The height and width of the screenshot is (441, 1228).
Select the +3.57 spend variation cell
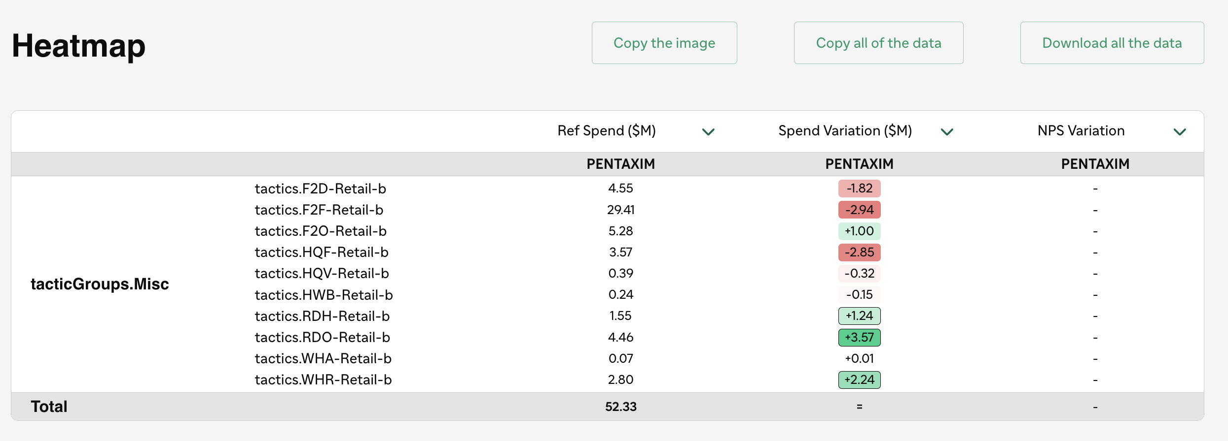[x=860, y=337]
